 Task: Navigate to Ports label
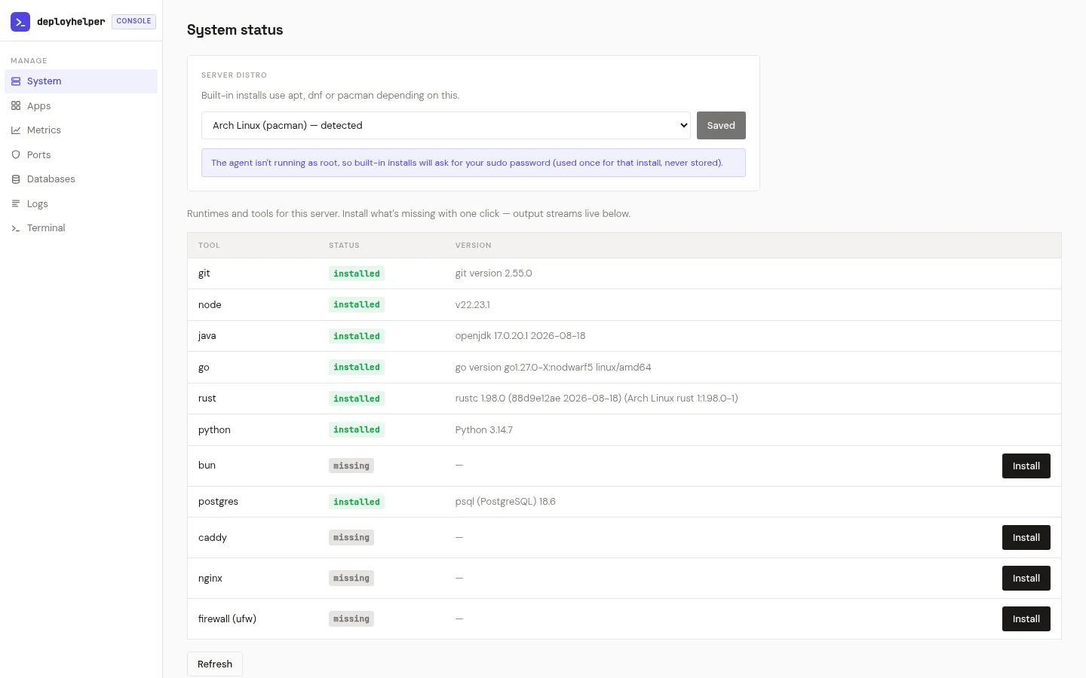point(39,155)
